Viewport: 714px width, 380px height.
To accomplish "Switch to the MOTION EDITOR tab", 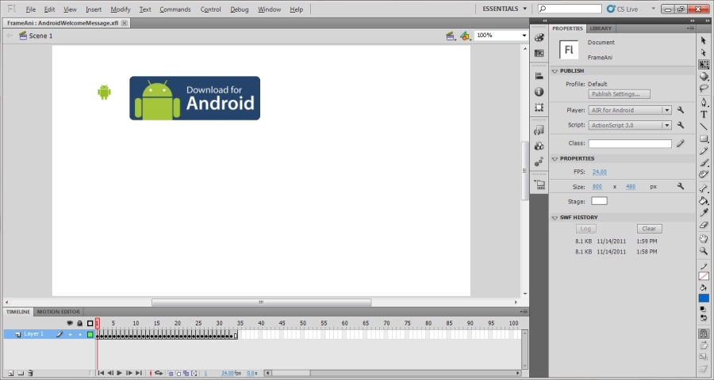I will click(x=58, y=312).
